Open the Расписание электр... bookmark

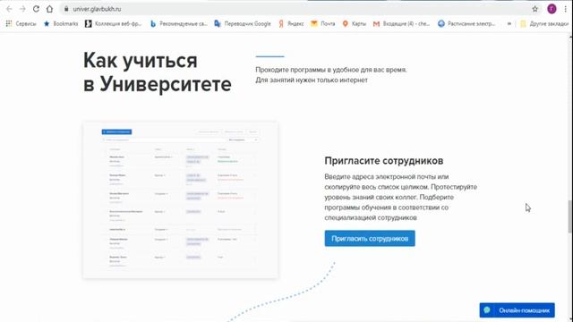pos(466,23)
